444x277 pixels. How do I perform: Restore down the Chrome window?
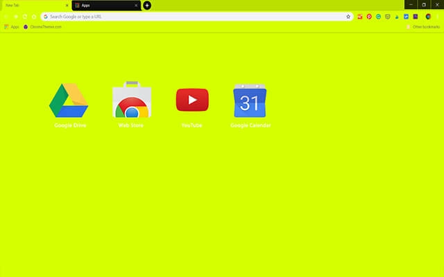(x=424, y=5)
